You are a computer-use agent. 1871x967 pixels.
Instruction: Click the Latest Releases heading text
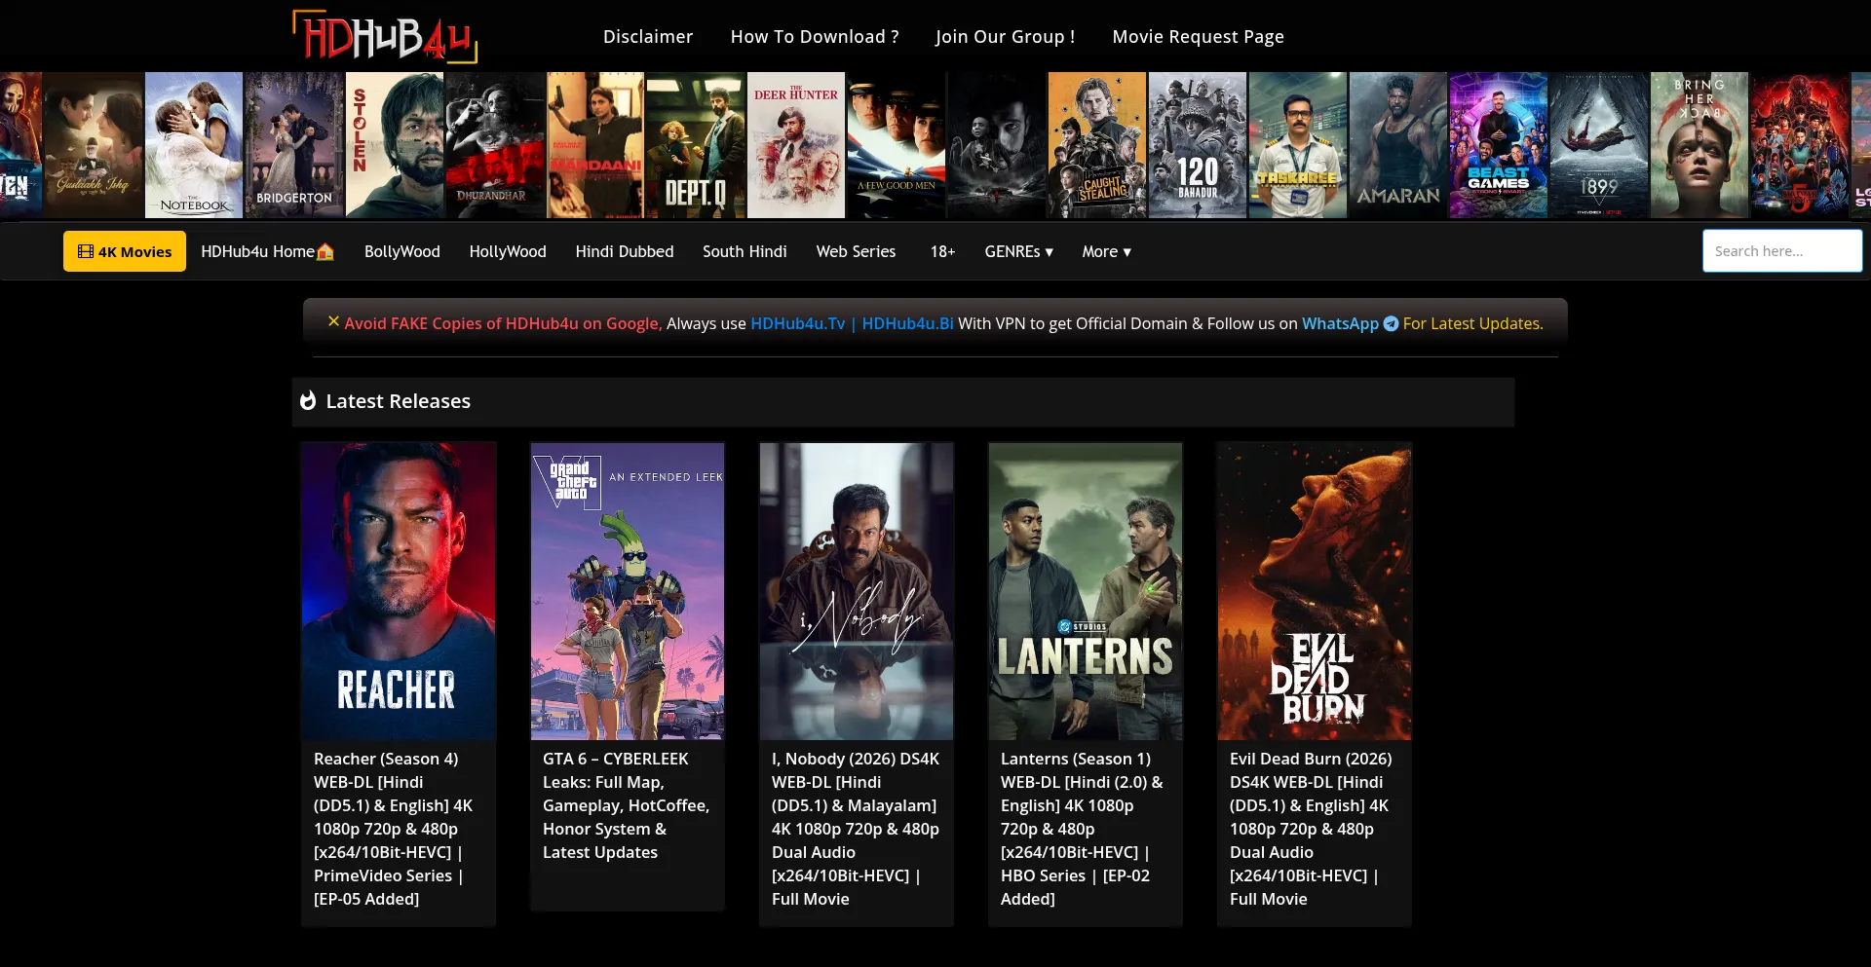(399, 401)
